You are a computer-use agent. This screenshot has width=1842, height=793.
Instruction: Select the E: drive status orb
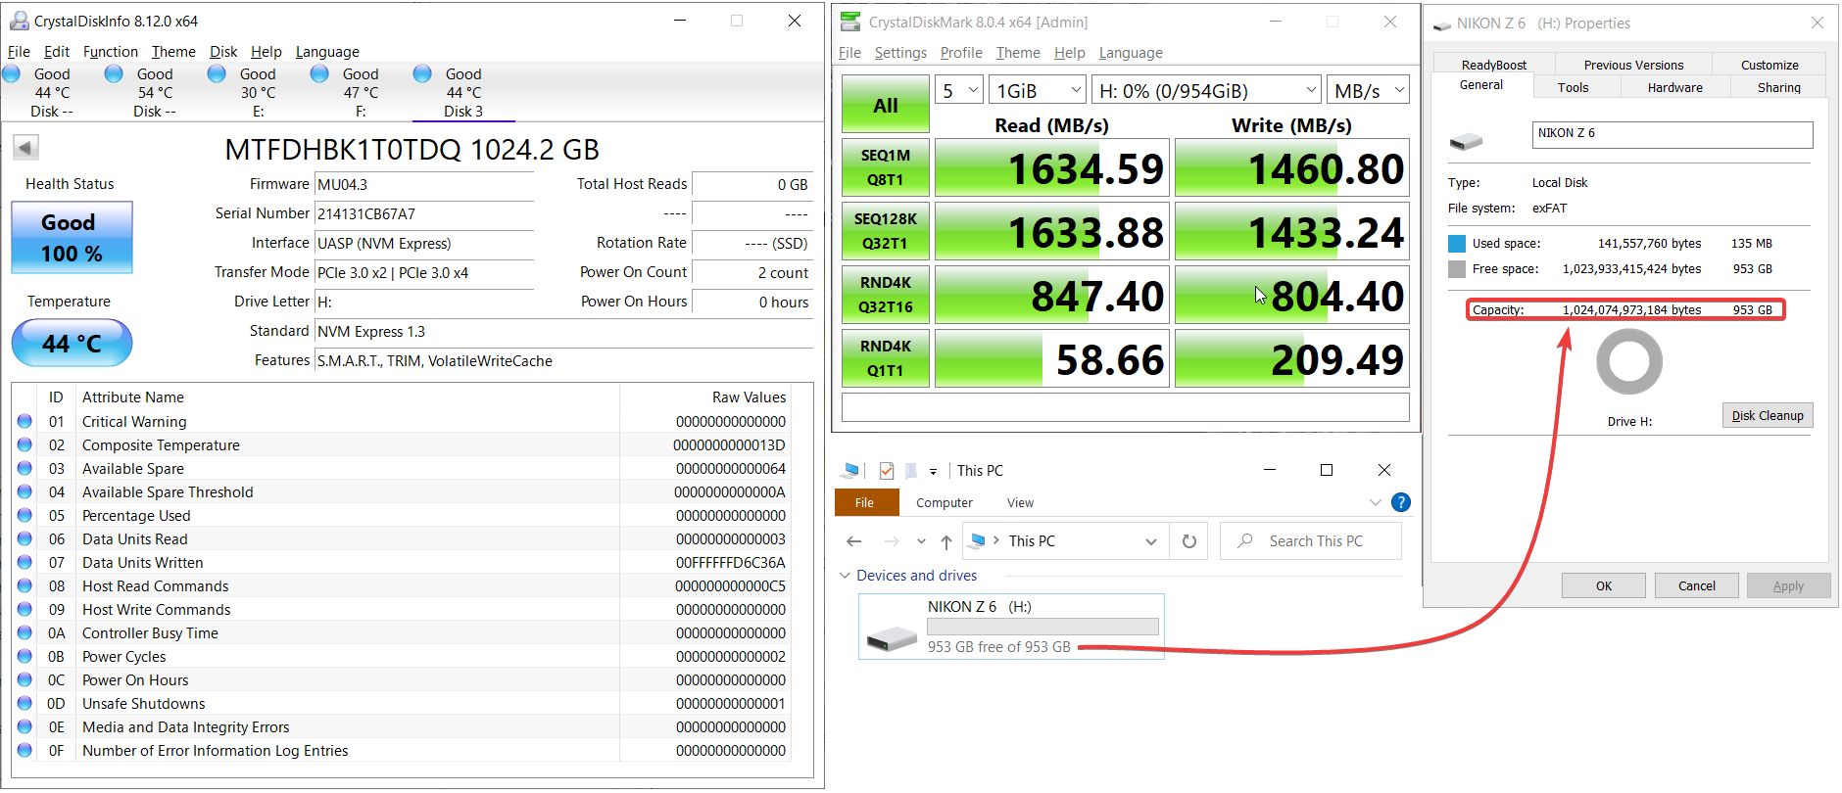point(217,74)
